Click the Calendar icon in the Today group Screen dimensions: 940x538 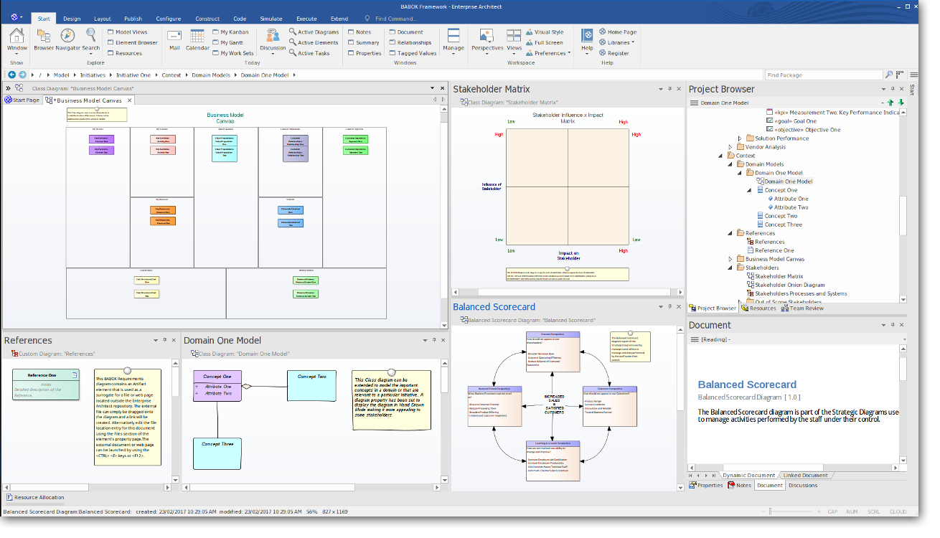pos(197,37)
